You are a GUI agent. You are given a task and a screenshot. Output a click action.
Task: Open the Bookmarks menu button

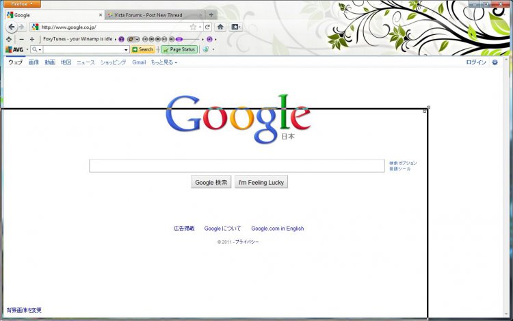(x=235, y=27)
